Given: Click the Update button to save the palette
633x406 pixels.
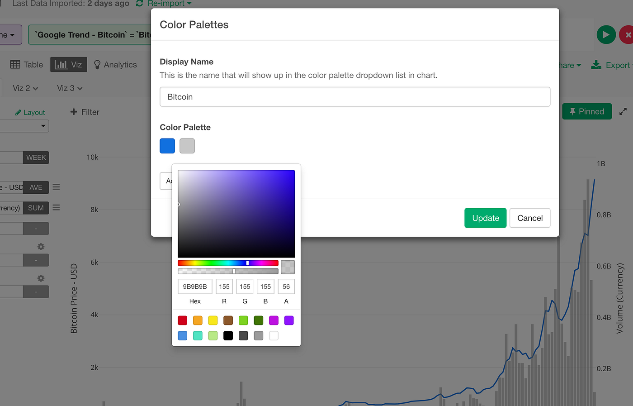Looking at the screenshot, I should point(485,218).
